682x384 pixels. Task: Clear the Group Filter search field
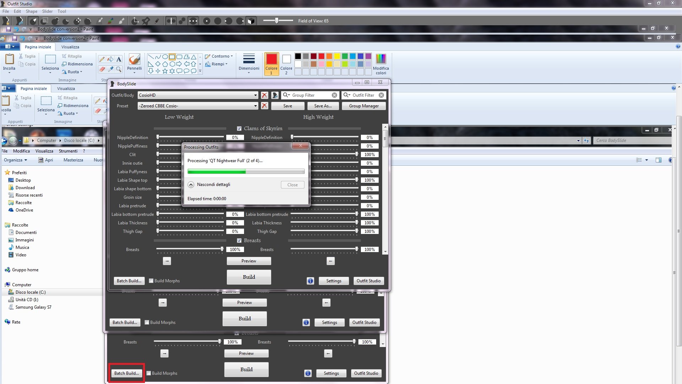pos(334,95)
